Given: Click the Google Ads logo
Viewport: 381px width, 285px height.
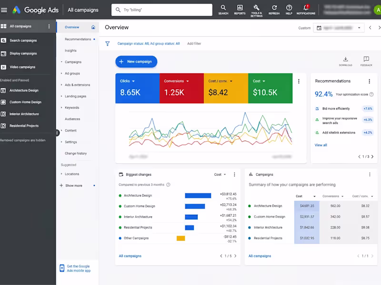Looking at the screenshot, I should (35, 10).
